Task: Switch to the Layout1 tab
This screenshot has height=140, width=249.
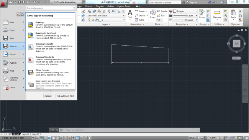Action: pos(25,134)
